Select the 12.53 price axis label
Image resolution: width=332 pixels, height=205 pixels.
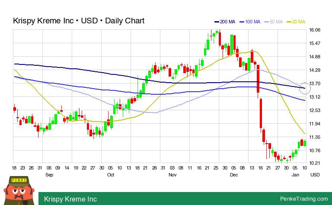315,110
